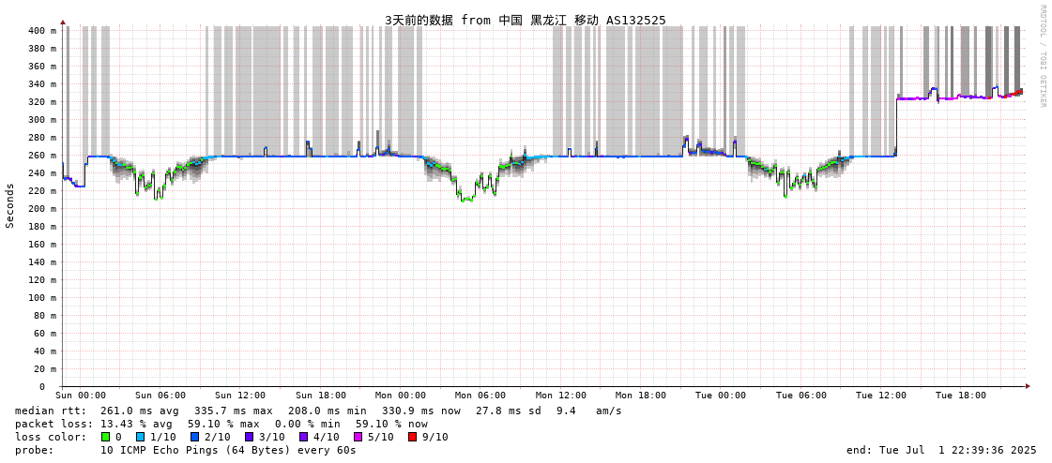Click the light blue 1/10 loss swatch
The height and width of the screenshot is (463, 1052).
139,437
